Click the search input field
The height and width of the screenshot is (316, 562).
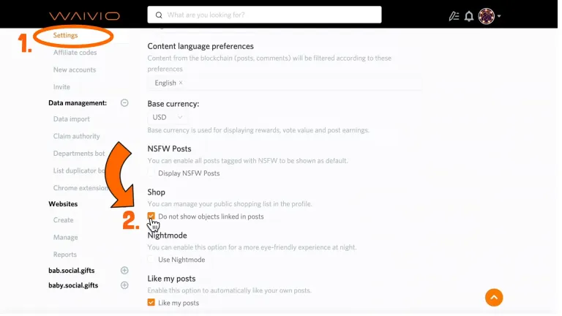[x=264, y=15]
